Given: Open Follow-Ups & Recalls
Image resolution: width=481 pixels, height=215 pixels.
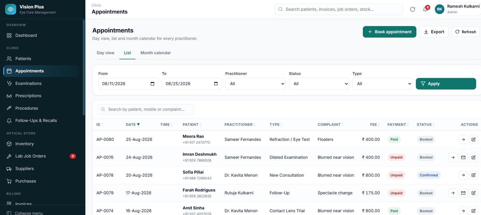Looking at the screenshot, I should pos(41,121).
